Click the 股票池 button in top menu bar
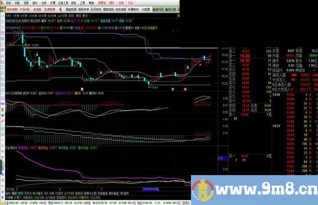 tap(102, 3)
